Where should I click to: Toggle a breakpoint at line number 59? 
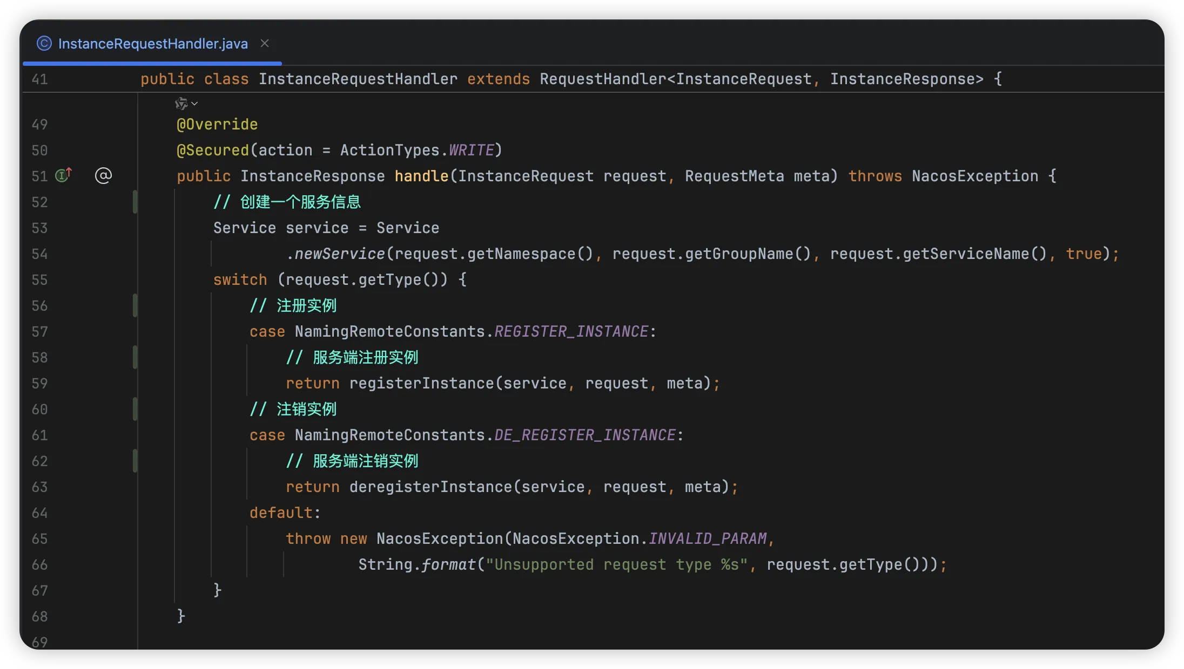click(39, 383)
